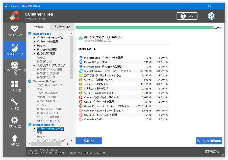Open the レジストリ grid icon
Image resolution: width=228 pixels, height=160 pixels.
(15, 84)
